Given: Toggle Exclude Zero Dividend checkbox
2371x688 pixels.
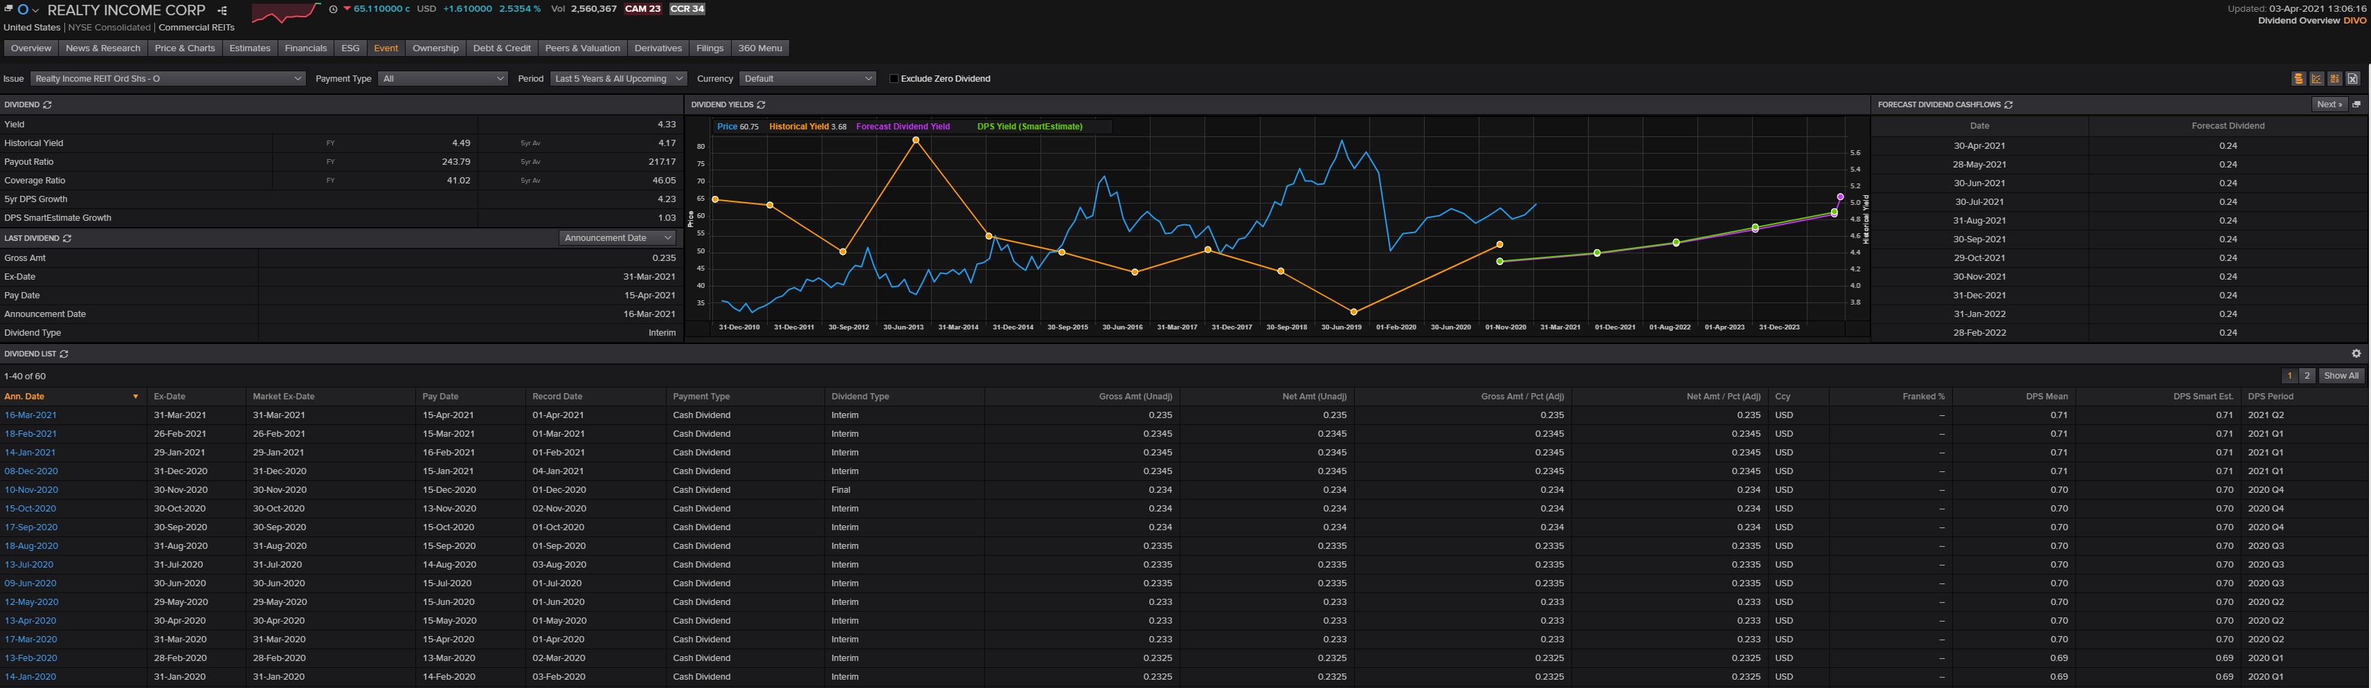Looking at the screenshot, I should pyautogui.click(x=893, y=79).
